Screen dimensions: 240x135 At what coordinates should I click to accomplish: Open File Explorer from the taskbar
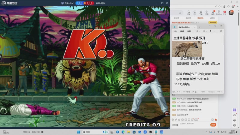click(x=129, y=132)
